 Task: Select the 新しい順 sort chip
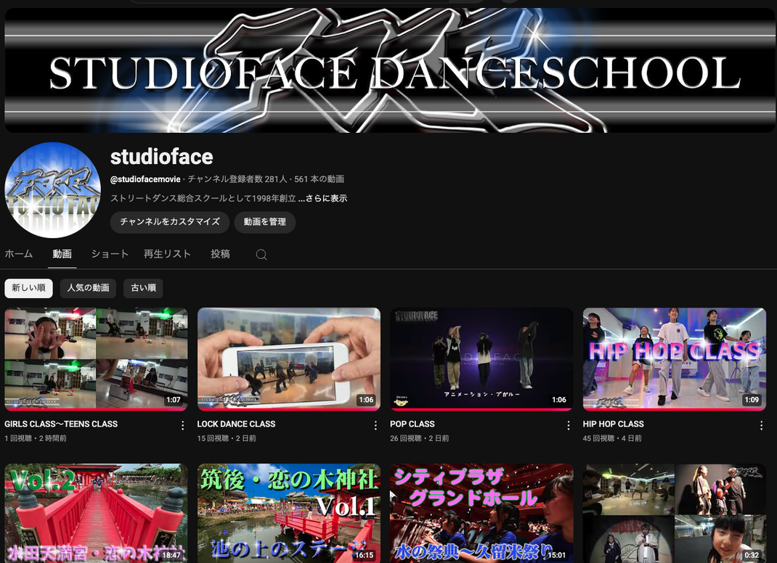pyautogui.click(x=29, y=288)
